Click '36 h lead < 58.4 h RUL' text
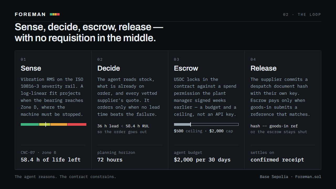 click(x=123, y=126)
